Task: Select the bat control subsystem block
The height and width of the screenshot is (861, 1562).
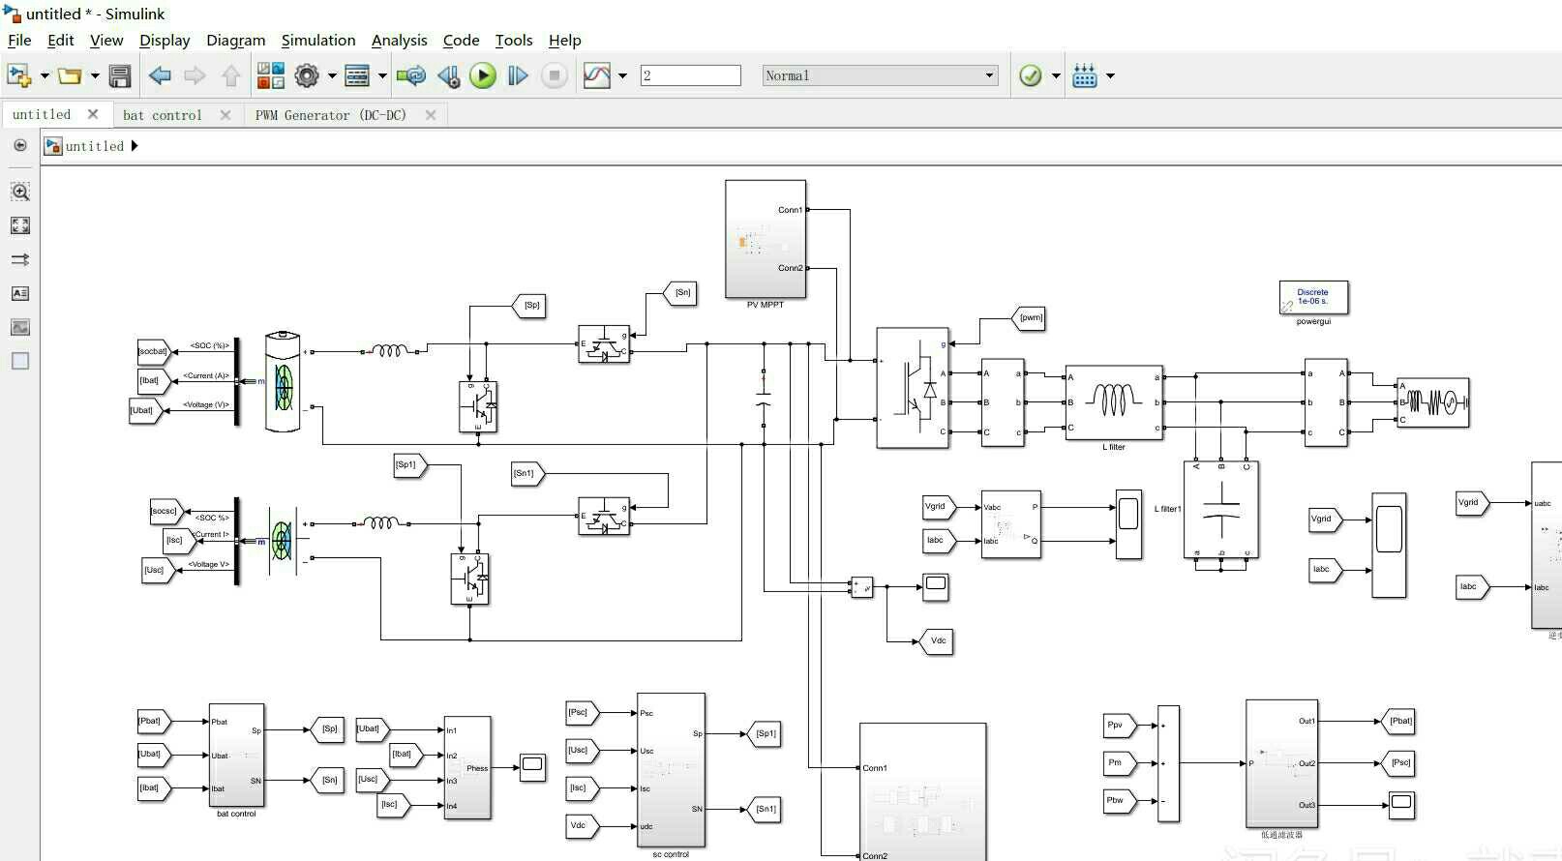Action: pyautogui.click(x=237, y=756)
